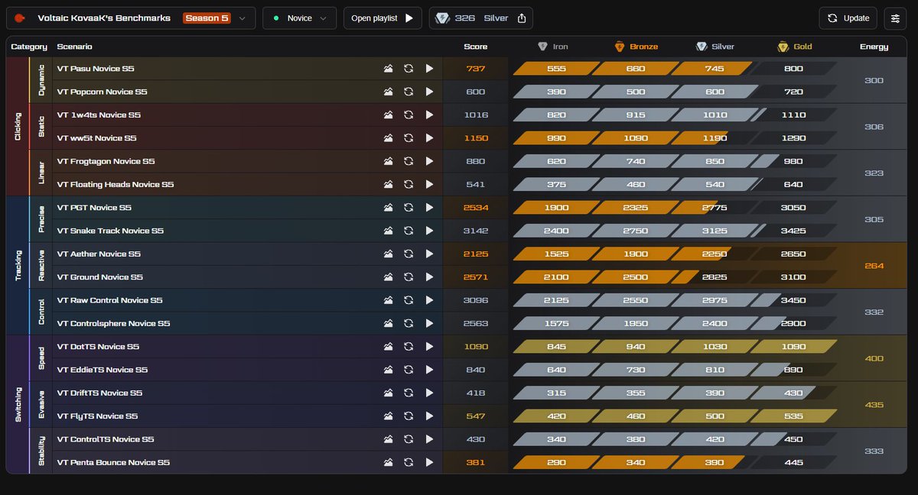The width and height of the screenshot is (918, 495).
Task: Click the score 1150 for ww5t
Action: tap(476, 138)
